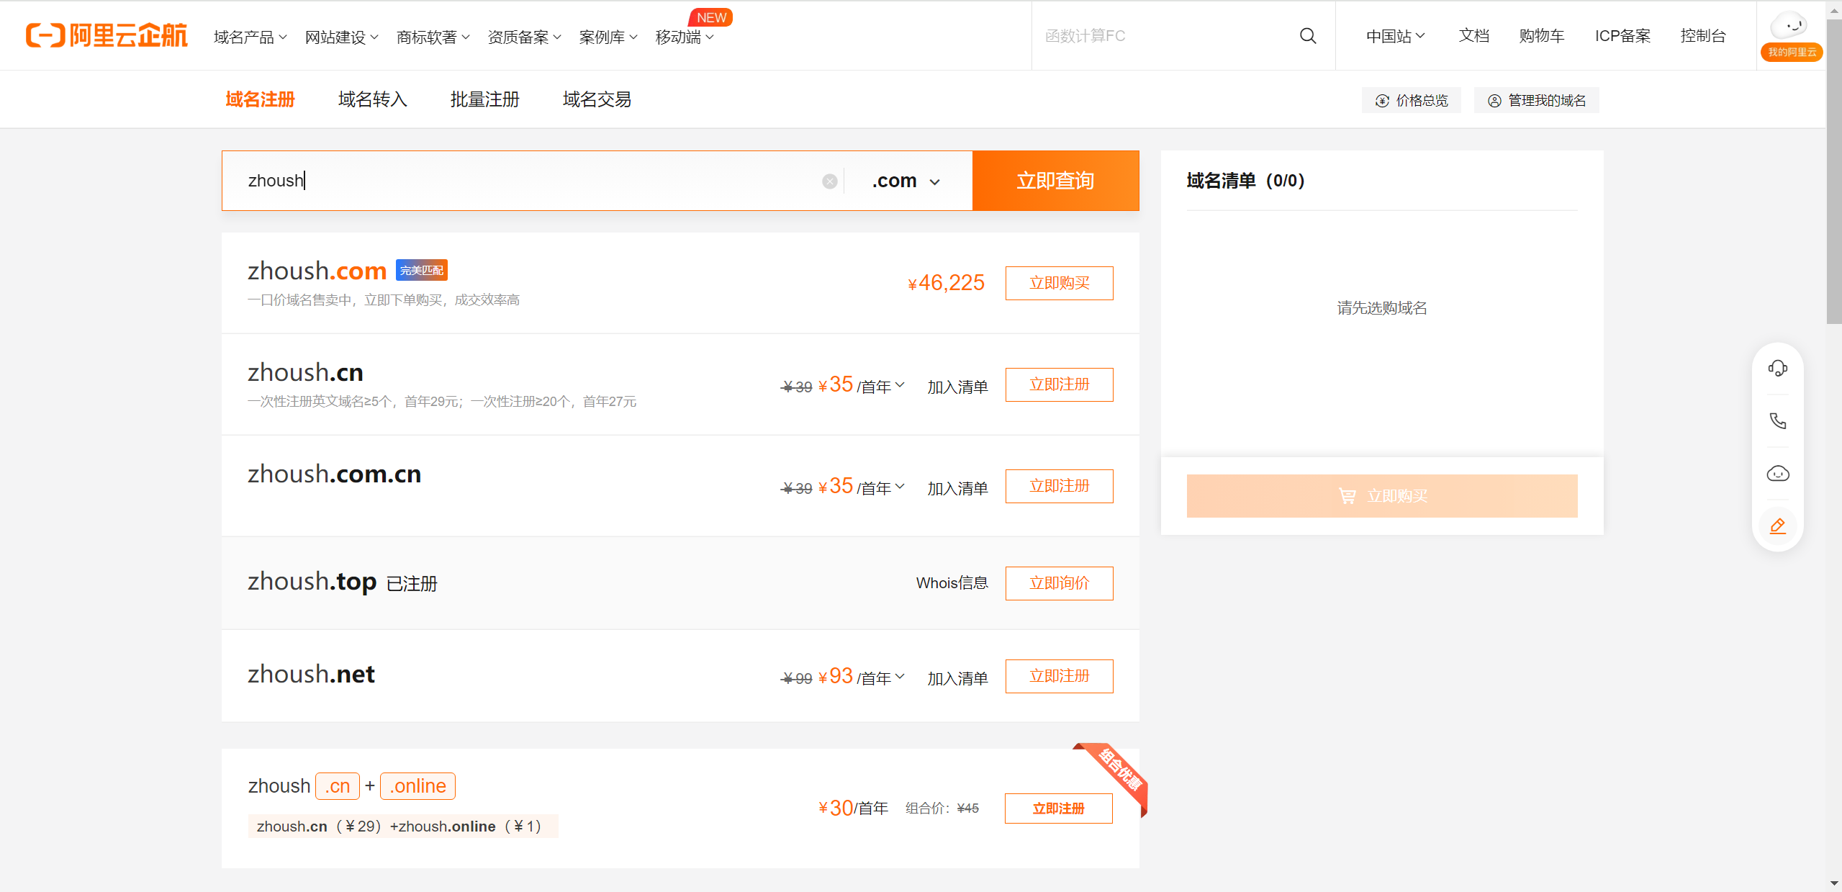
Task: Click the 价格总览 button
Action: (1411, 100)
